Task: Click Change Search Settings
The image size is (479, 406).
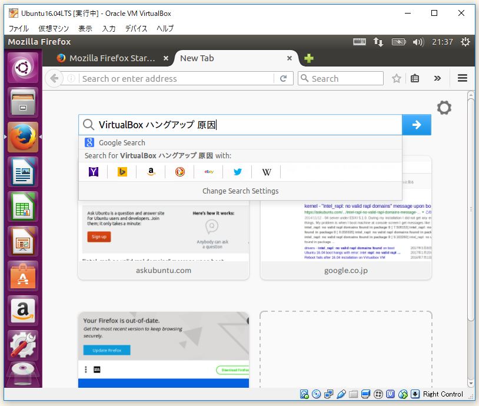Action: pyautogui.click(x=241, y=191)
